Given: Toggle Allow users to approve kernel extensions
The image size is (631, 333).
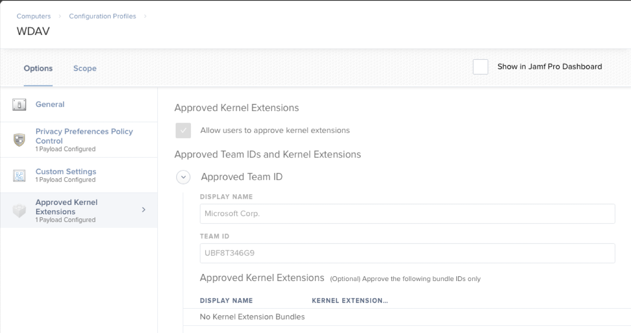Looking at the screenshot, I should pos(183,131).
